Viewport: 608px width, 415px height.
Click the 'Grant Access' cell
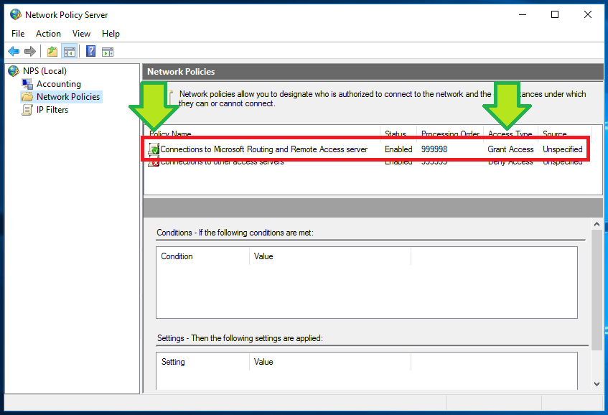coord(510,149)
